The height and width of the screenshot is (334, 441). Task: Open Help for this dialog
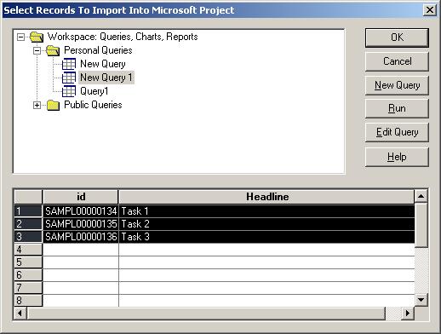[397, 157]
